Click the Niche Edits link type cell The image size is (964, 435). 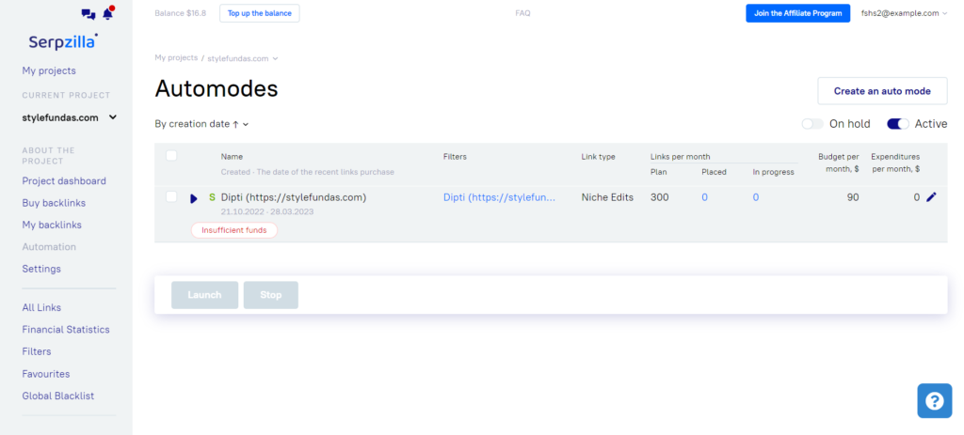607,197
